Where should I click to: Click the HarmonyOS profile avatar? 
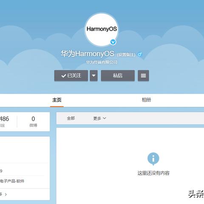102,29
